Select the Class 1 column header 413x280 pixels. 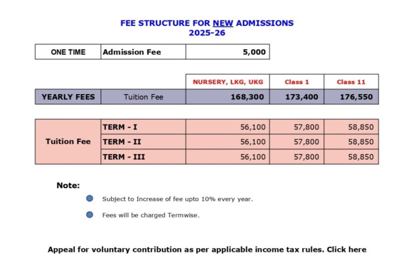coord(297,82)
